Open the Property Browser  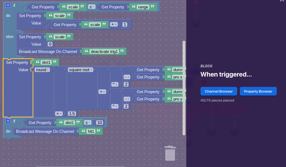tap(258, 92)
